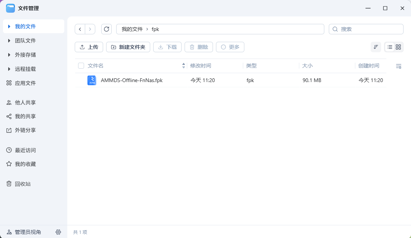The width and height of the screenshot is (411, 238).
Task: Open the column display settings icon
Action: [x=398, y=66]
